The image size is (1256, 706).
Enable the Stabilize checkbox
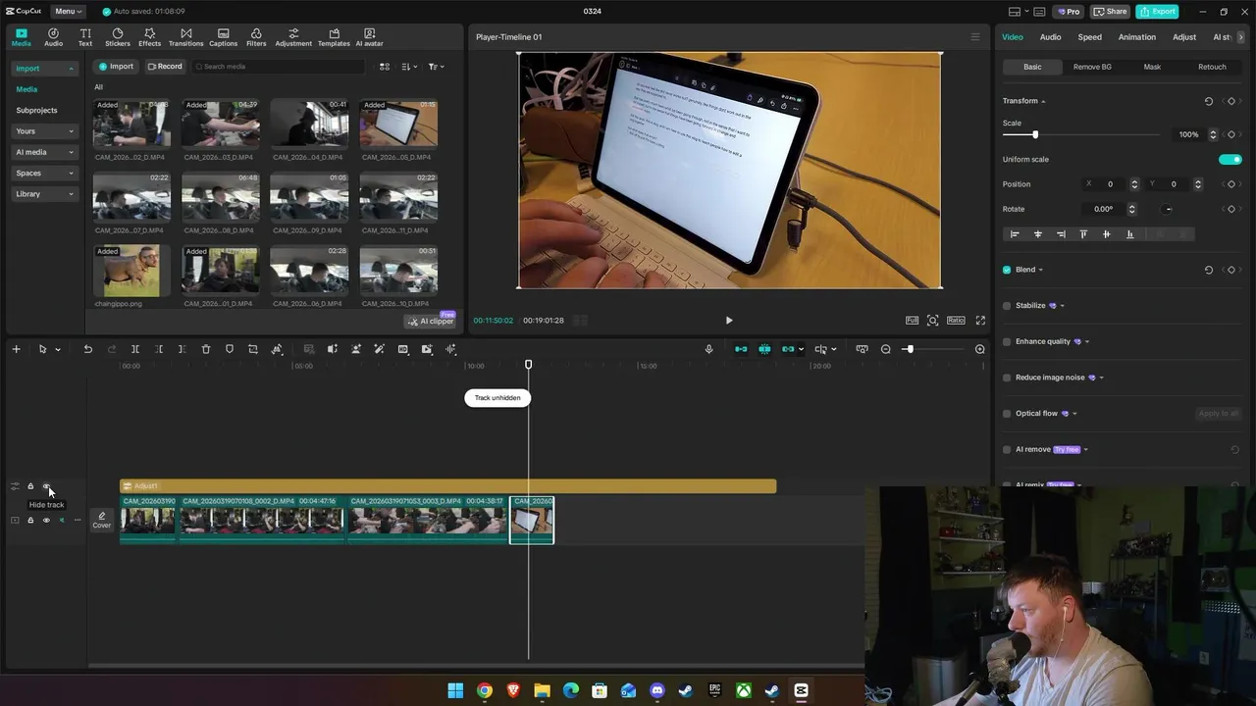click(1007, 306)
